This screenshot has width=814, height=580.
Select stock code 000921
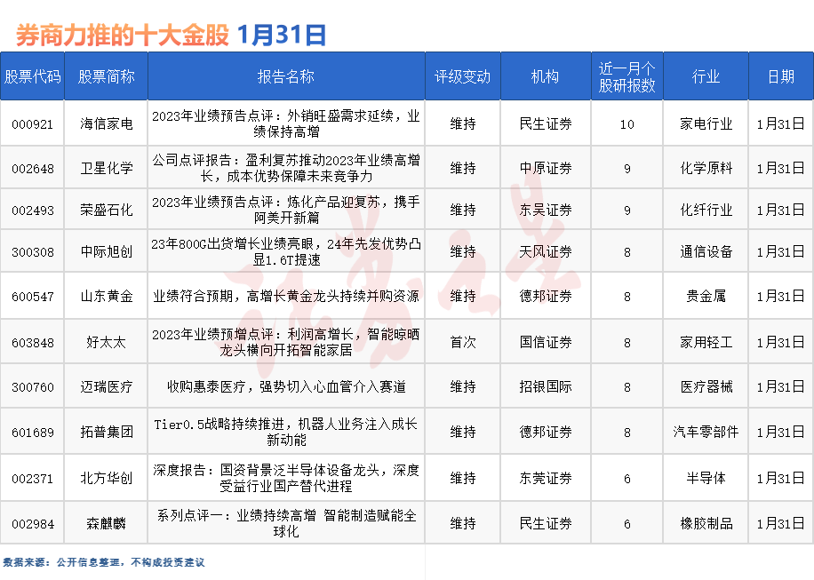click(32, 123)
